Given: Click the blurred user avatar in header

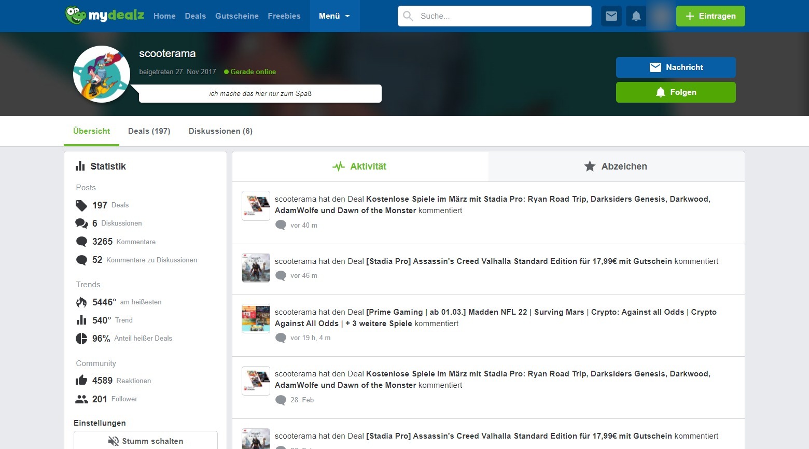Looking at the screenshot, I should point(661,16).
